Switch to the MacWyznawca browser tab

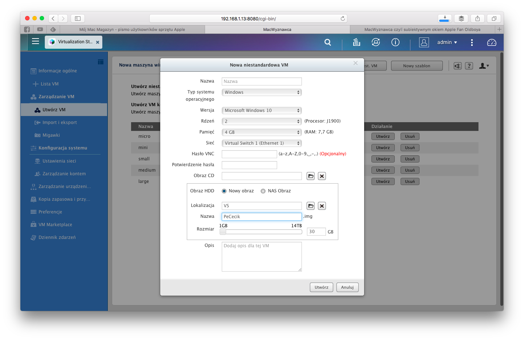pos(277,29)
